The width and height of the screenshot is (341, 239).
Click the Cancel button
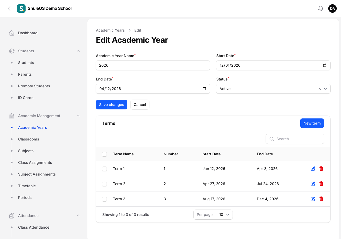click(140, 105)
